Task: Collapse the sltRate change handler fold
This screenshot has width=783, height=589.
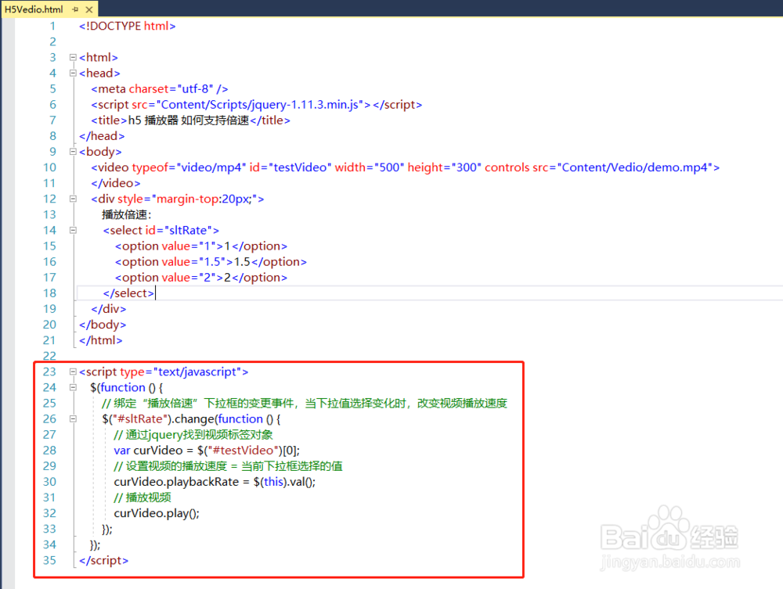Action: pyautogui.click(x=73, y=419)
